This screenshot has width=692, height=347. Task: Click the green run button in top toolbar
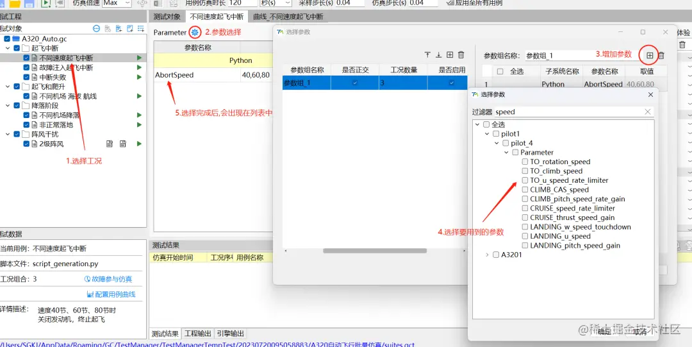46,3
